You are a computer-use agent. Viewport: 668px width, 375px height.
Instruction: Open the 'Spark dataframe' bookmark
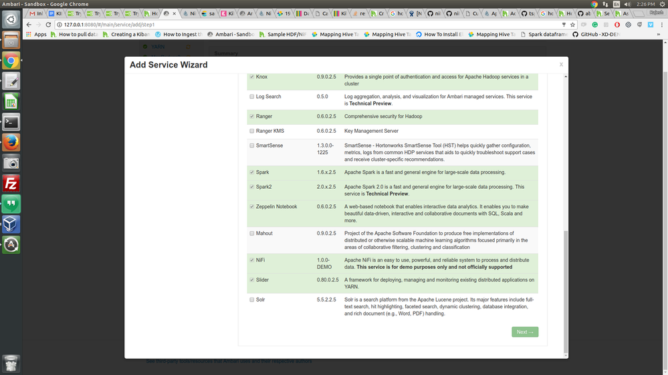point(544,35)
